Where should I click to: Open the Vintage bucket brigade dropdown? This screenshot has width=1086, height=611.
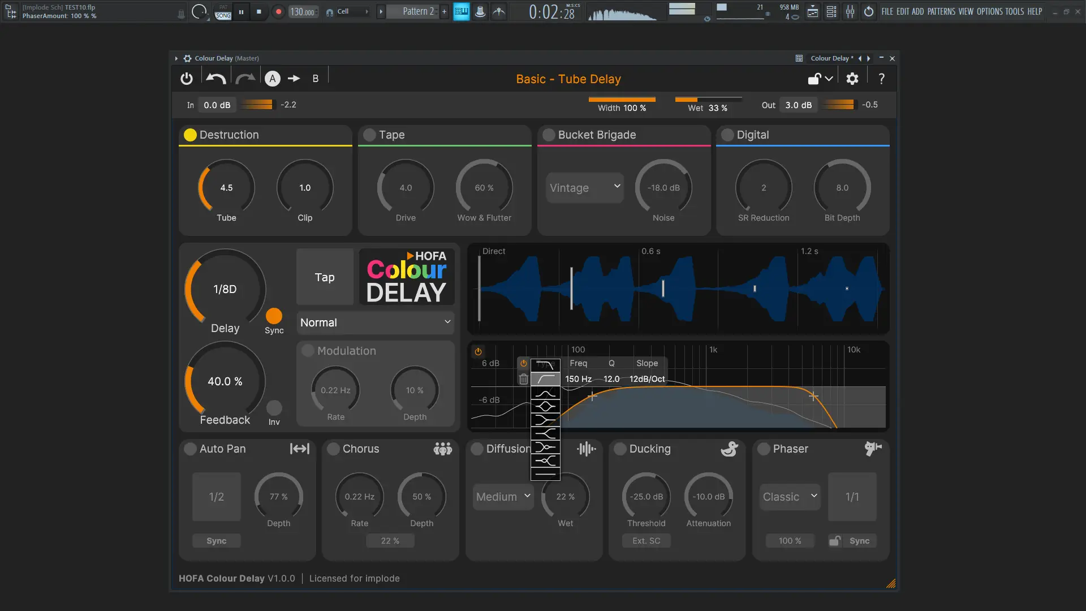tap(585, 188)
